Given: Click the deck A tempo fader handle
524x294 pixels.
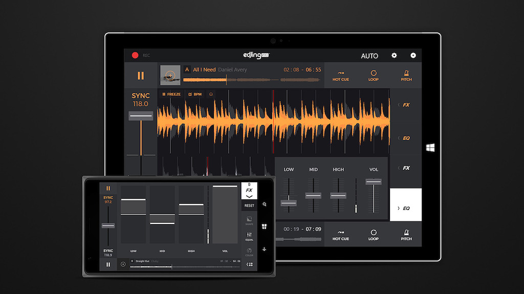Looking at the screenshot, I should point(141,116).
